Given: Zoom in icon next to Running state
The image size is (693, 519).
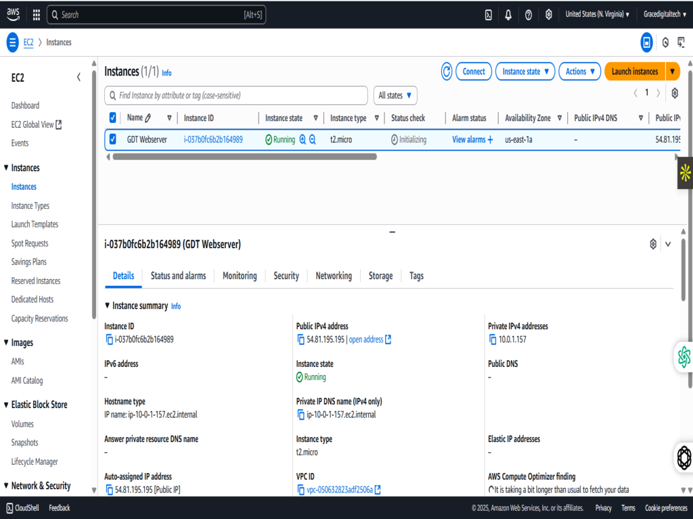Looking at the screenshot, I should click(303, 139).
